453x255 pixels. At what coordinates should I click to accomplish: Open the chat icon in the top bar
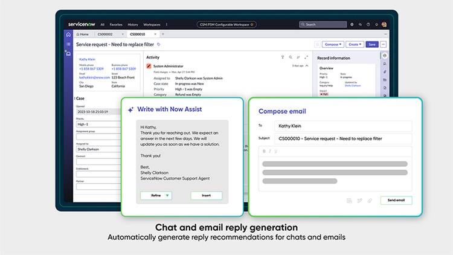(360, 25)
